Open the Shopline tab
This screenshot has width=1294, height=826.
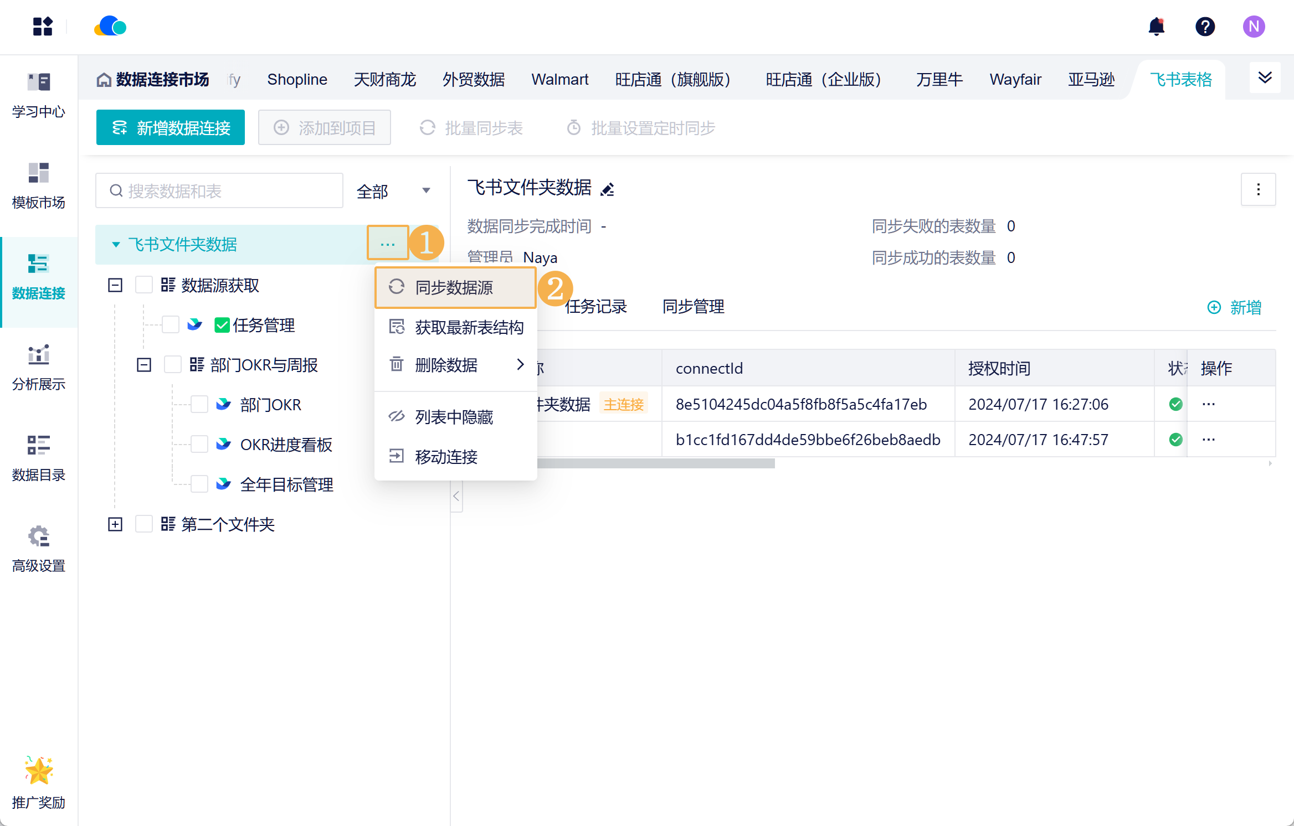click(297, 79)
